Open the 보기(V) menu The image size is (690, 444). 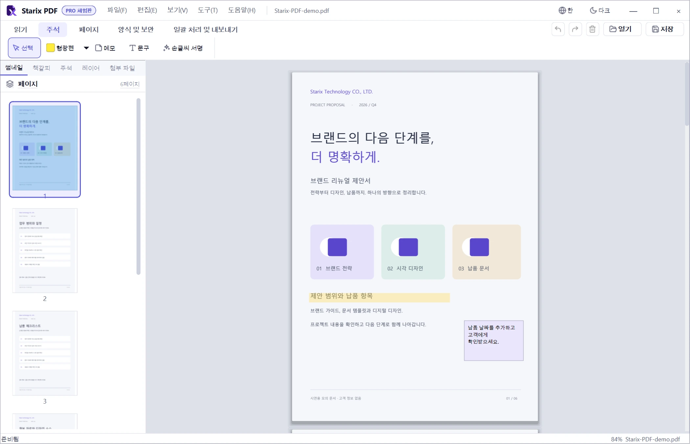point(177,10)
